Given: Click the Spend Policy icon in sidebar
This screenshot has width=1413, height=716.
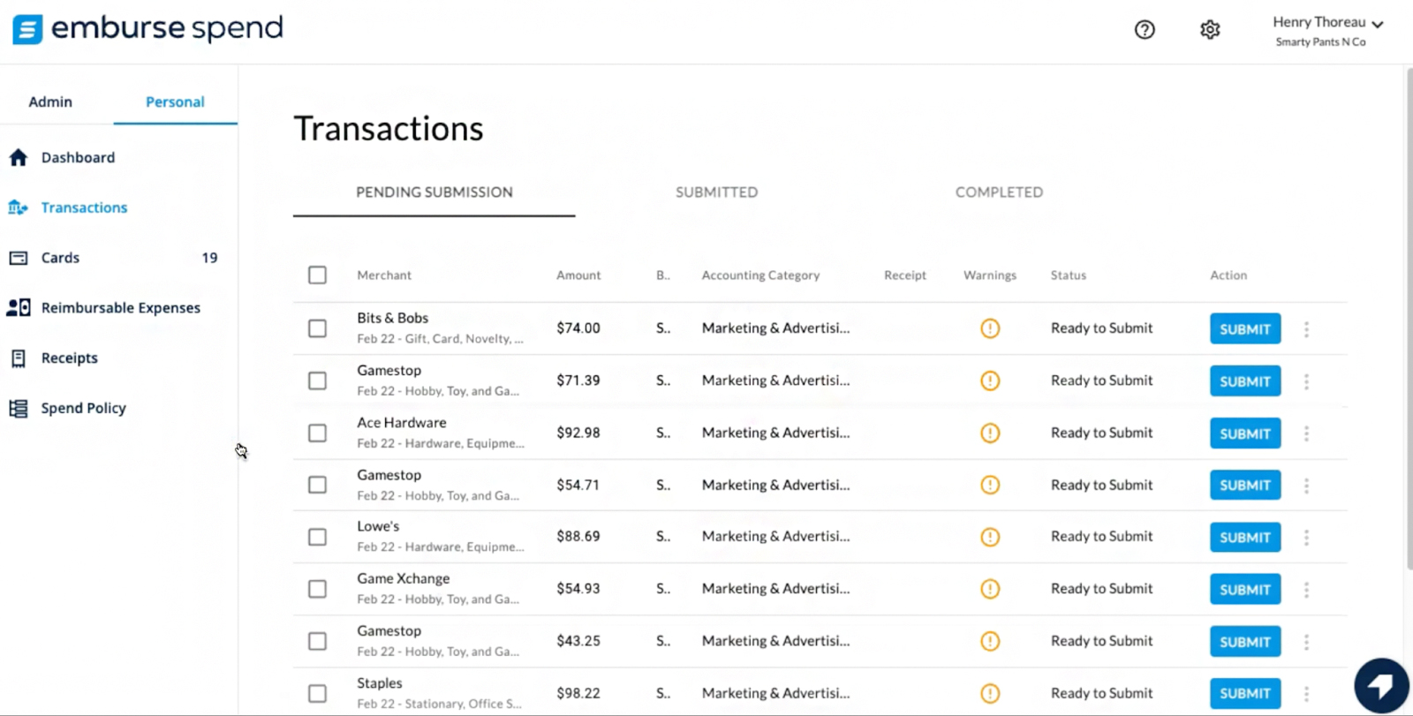Looking at the screenshot, I should (x=19, y=408).
